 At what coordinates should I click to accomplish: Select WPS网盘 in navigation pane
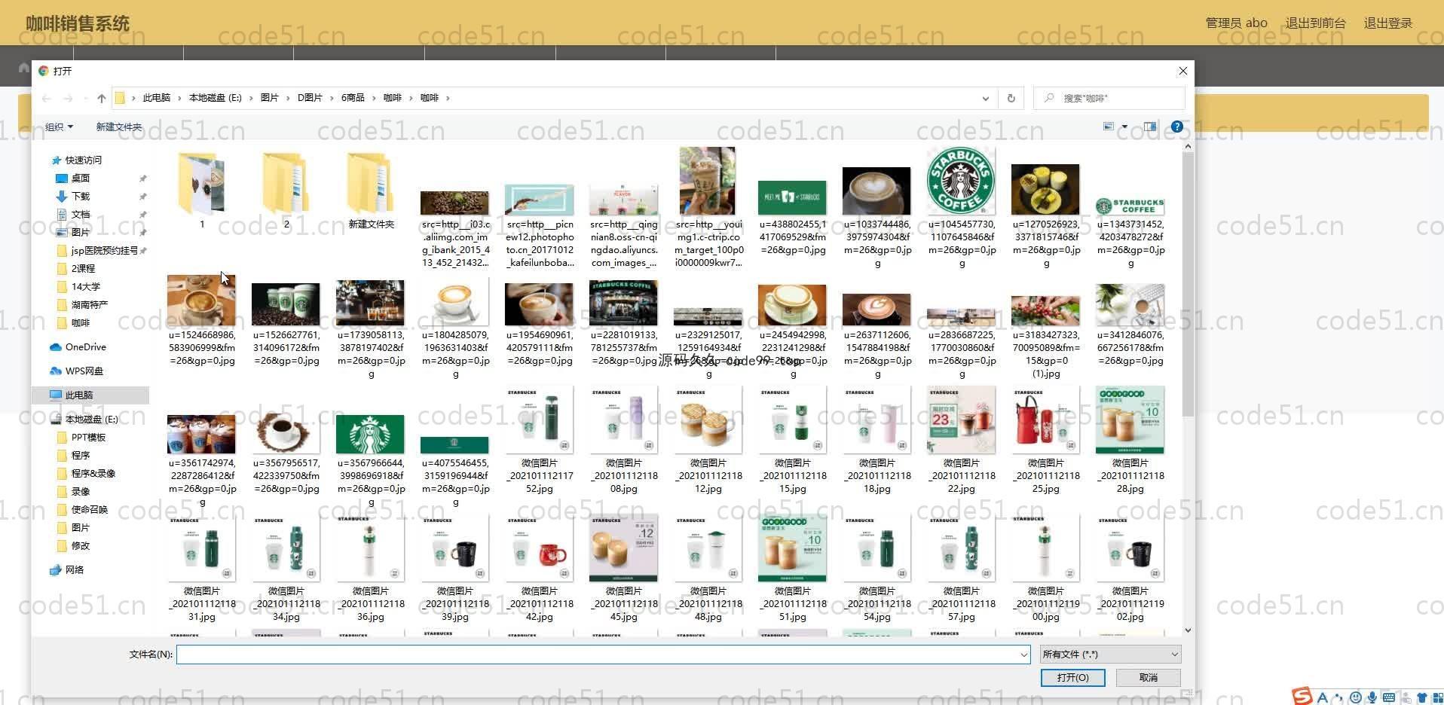point(84,371)
